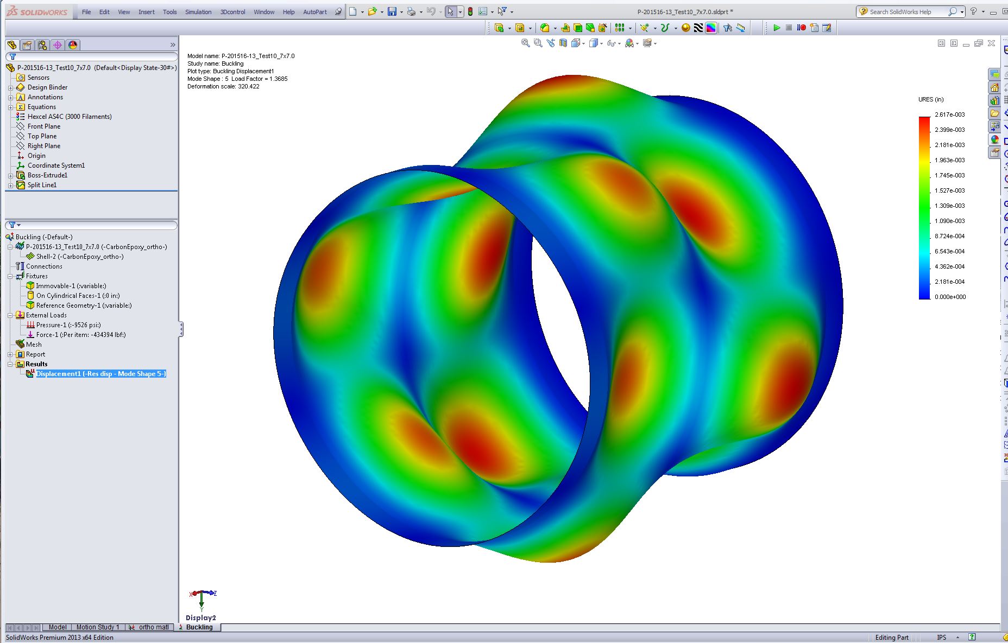Click the yellow sphere icon beside zebra stripes
The image size is (1008, 643).
pyautogui.click(x=686, y=28)
